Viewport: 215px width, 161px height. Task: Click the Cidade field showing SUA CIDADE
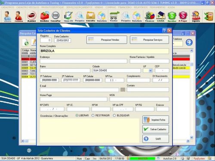[117, 70]
